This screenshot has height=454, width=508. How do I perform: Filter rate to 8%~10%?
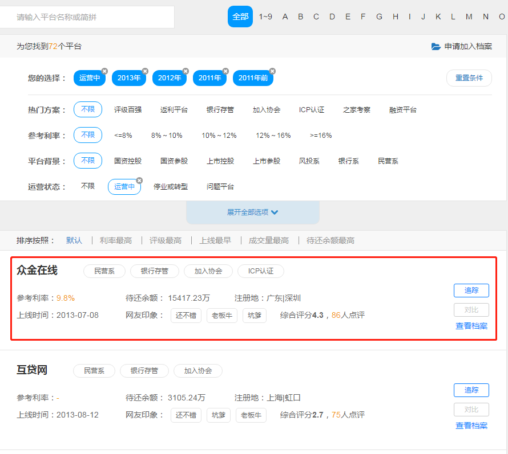pos(167,136)
